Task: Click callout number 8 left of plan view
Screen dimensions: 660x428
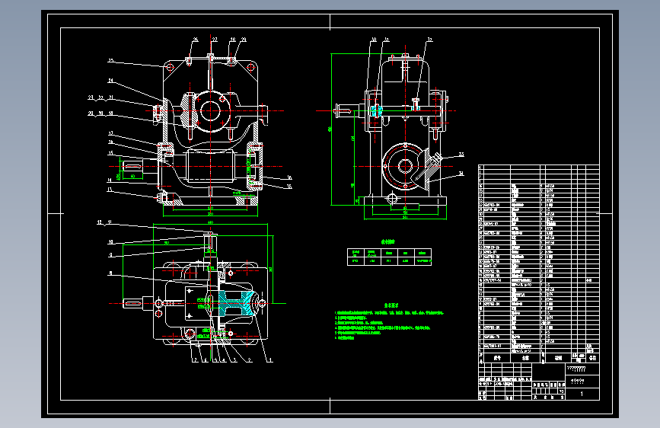Action: [110, 273]
